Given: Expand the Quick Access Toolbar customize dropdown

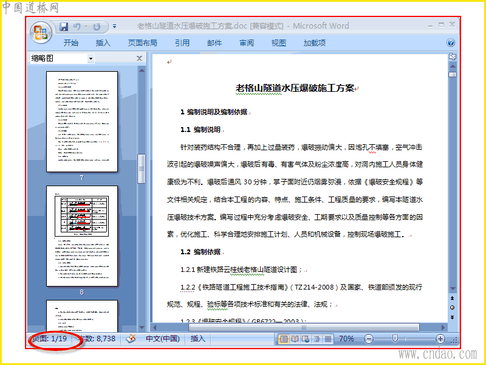Looking at the screenshot, I should 114,26.
